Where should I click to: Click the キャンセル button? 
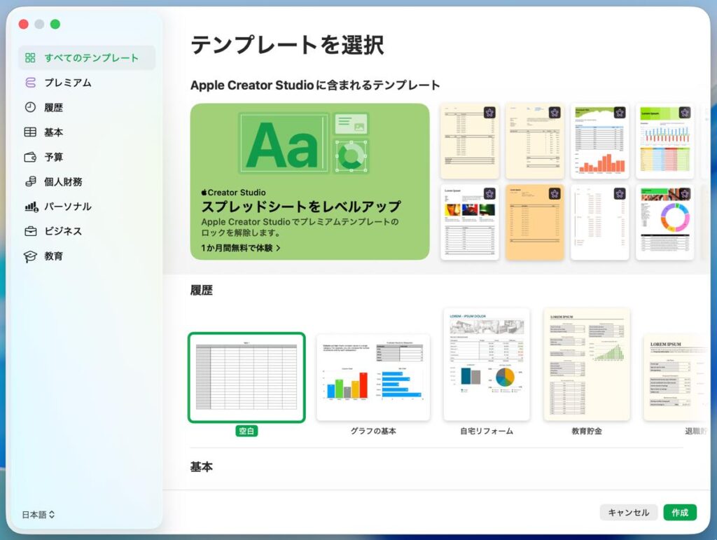[628, 513]
